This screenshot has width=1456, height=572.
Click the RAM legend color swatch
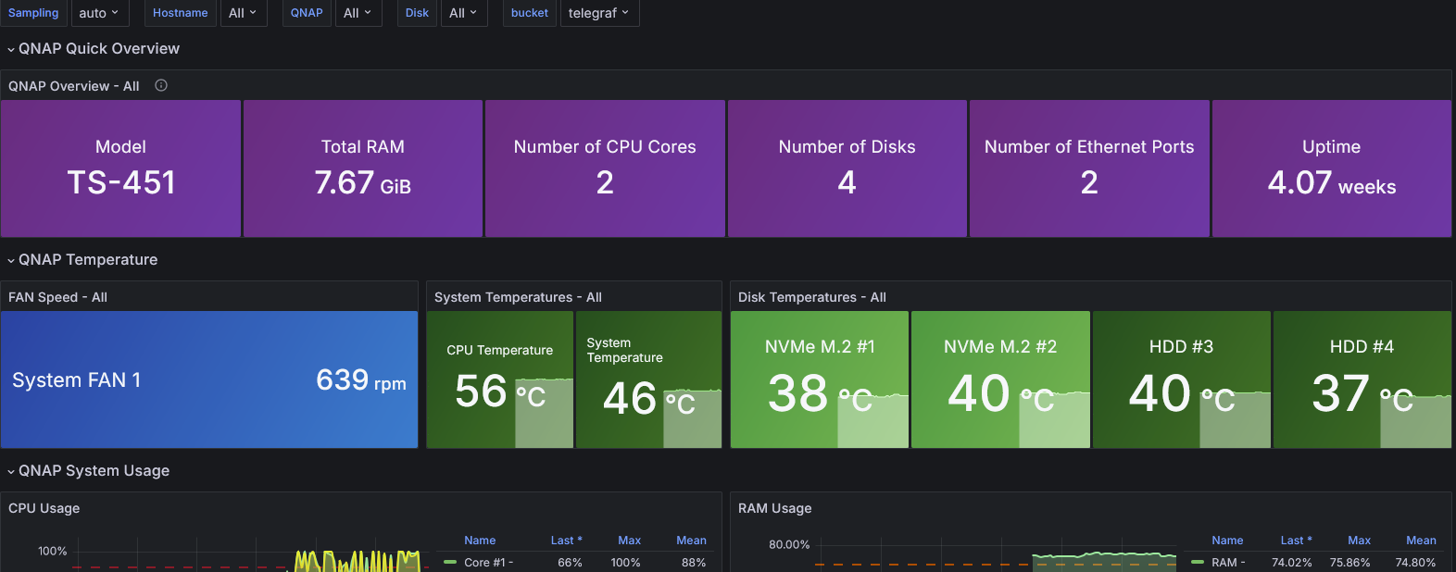tap(1198, 562)
